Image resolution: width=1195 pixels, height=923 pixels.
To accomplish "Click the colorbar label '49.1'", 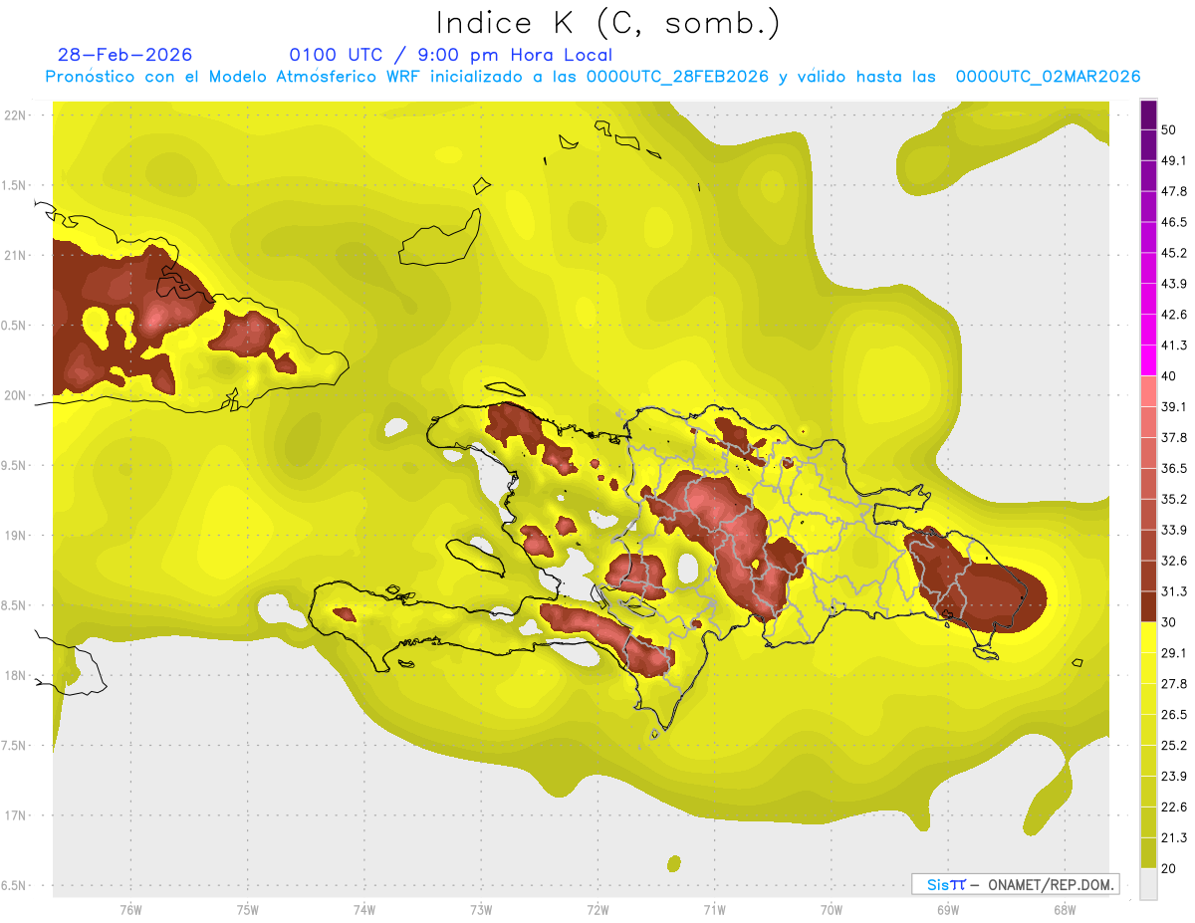I will [1173, 160].
